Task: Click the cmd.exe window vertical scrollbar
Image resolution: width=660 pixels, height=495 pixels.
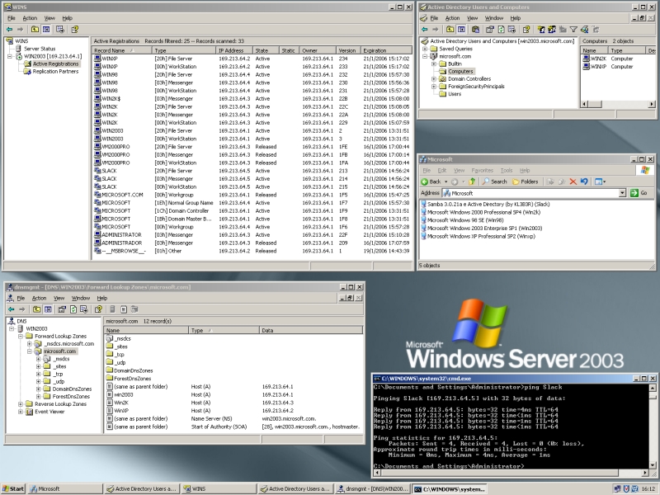Action: point(653,426)
